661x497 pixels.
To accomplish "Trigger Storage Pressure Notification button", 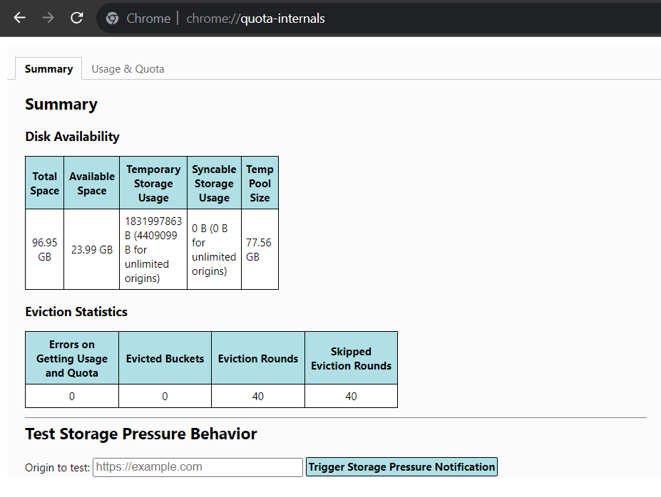I will [x=401, y=466].
